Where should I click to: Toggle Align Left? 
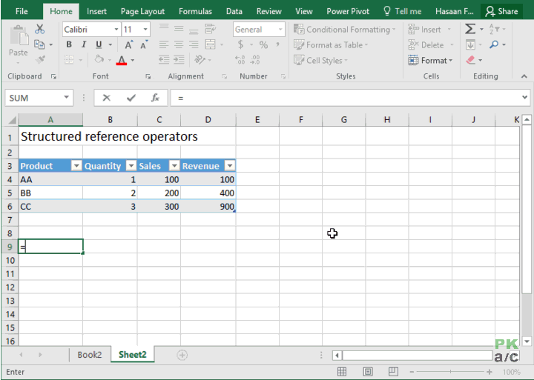[x=164, y=44]
